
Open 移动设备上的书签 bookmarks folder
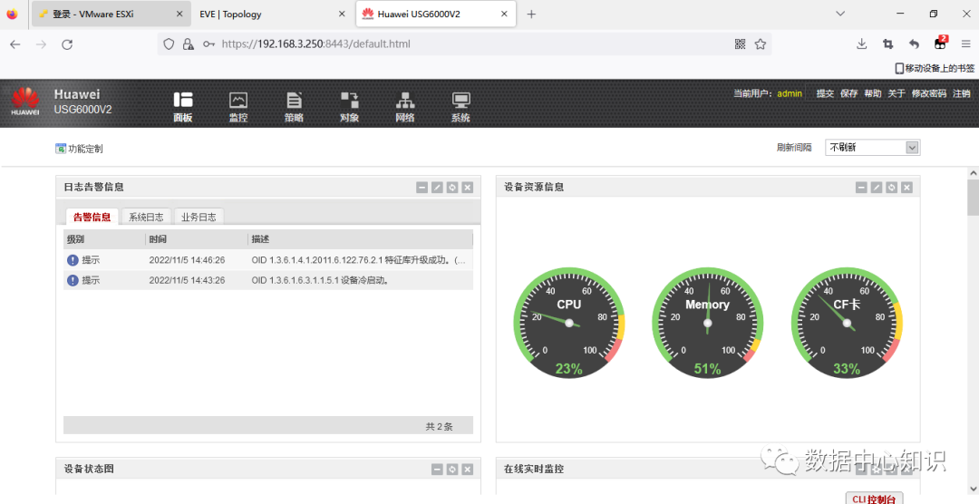point(935,68)
